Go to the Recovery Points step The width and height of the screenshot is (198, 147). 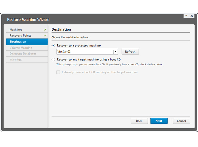(x=20, y=36)
